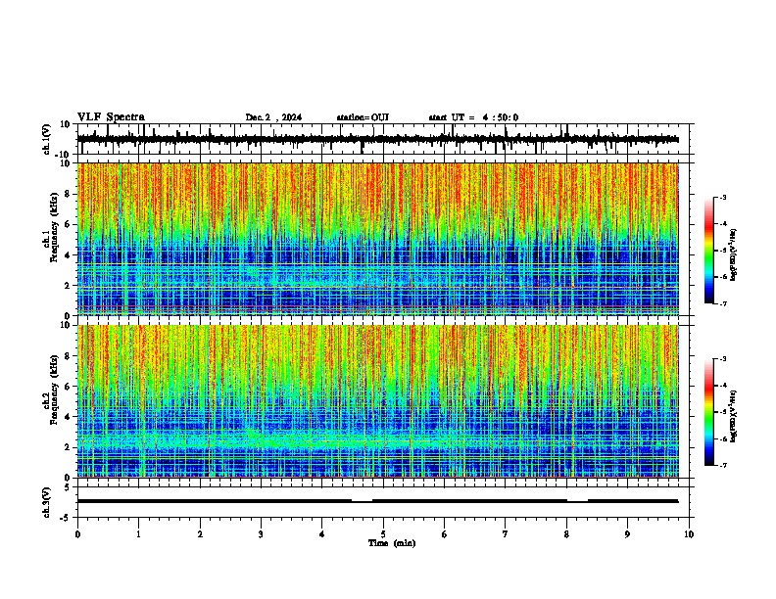
Task: Click time axis tick label "1"
Action: tap(138, 534)
